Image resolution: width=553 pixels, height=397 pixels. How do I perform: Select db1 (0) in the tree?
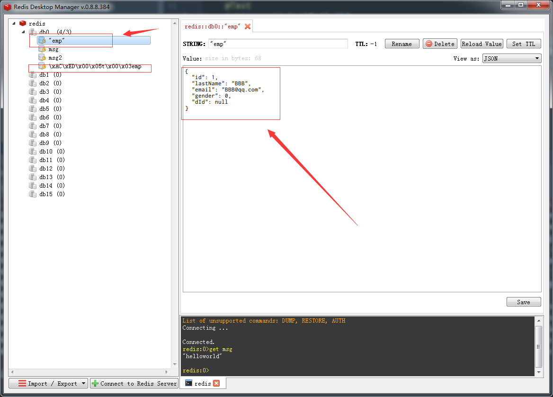pos(51,75)
